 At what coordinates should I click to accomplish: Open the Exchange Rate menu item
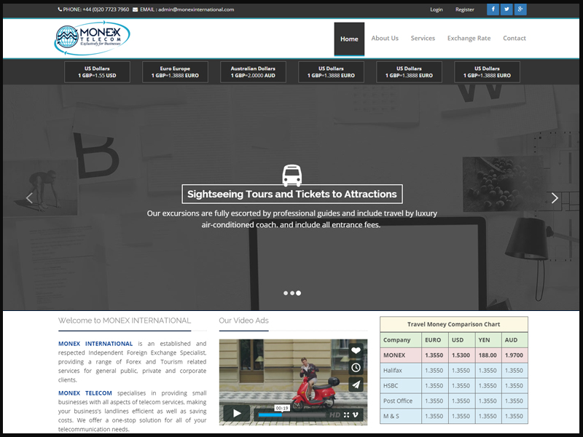point(469,39)
